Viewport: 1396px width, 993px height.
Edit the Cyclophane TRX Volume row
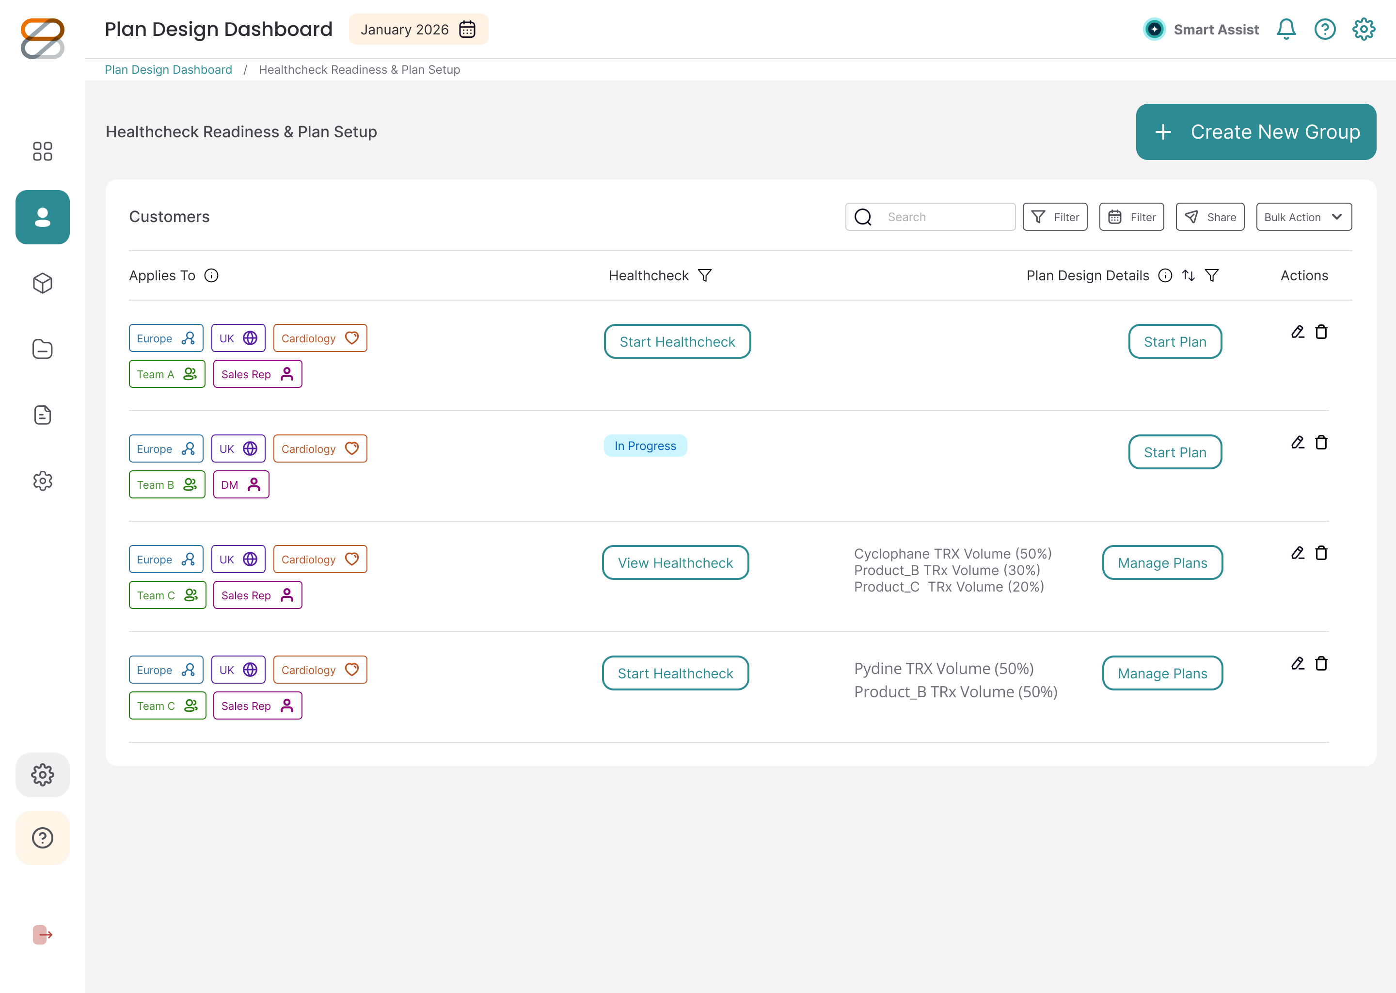point(1298,553)
